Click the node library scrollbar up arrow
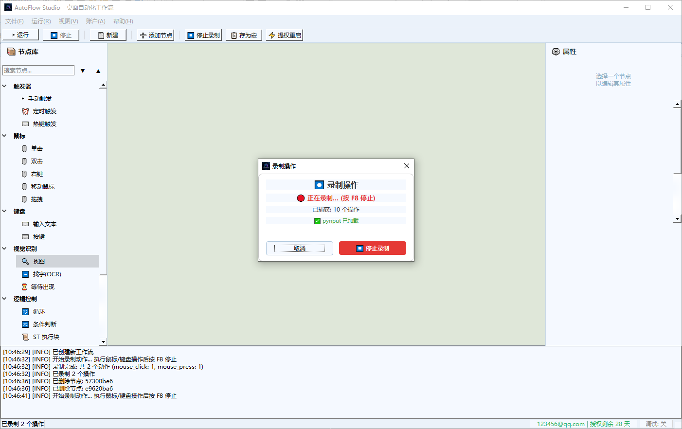Screen dimensions: 682x429 [103, 85]
